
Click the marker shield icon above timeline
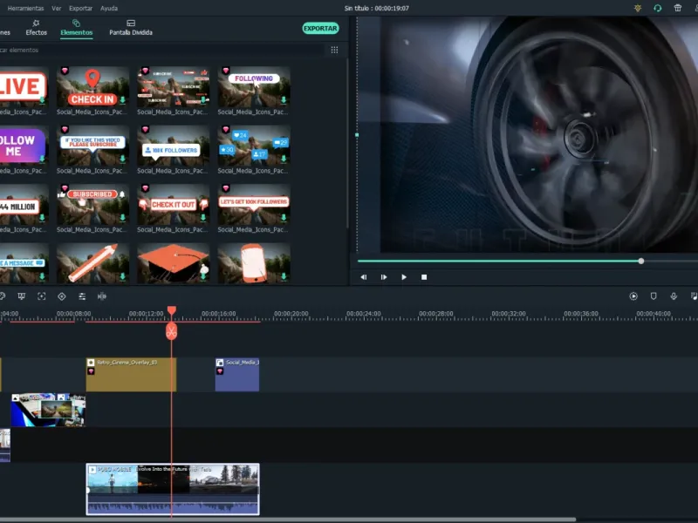[x=654, y=296]
